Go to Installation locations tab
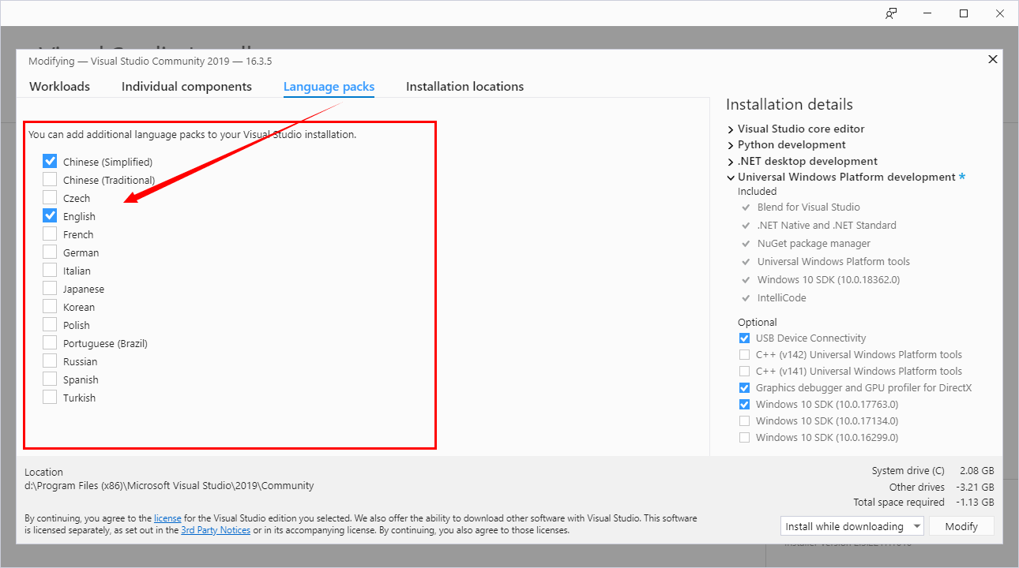This screenshot has height=568, width=1019. pos(464,87)
